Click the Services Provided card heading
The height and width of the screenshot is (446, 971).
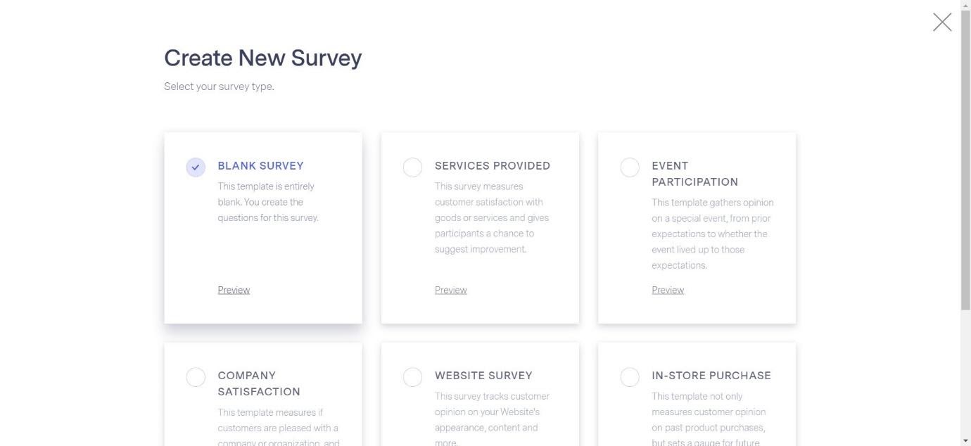493,166
